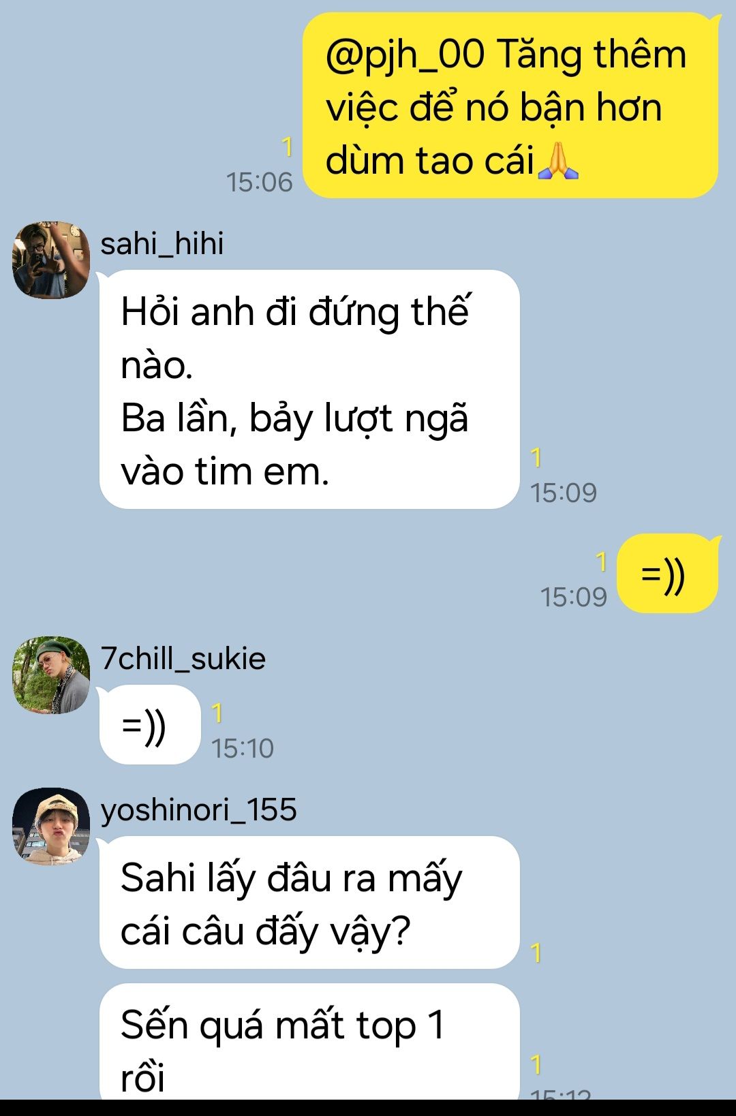
Task: Tap the white =)) bubble from 7chill_sukie
Action: 150,725
